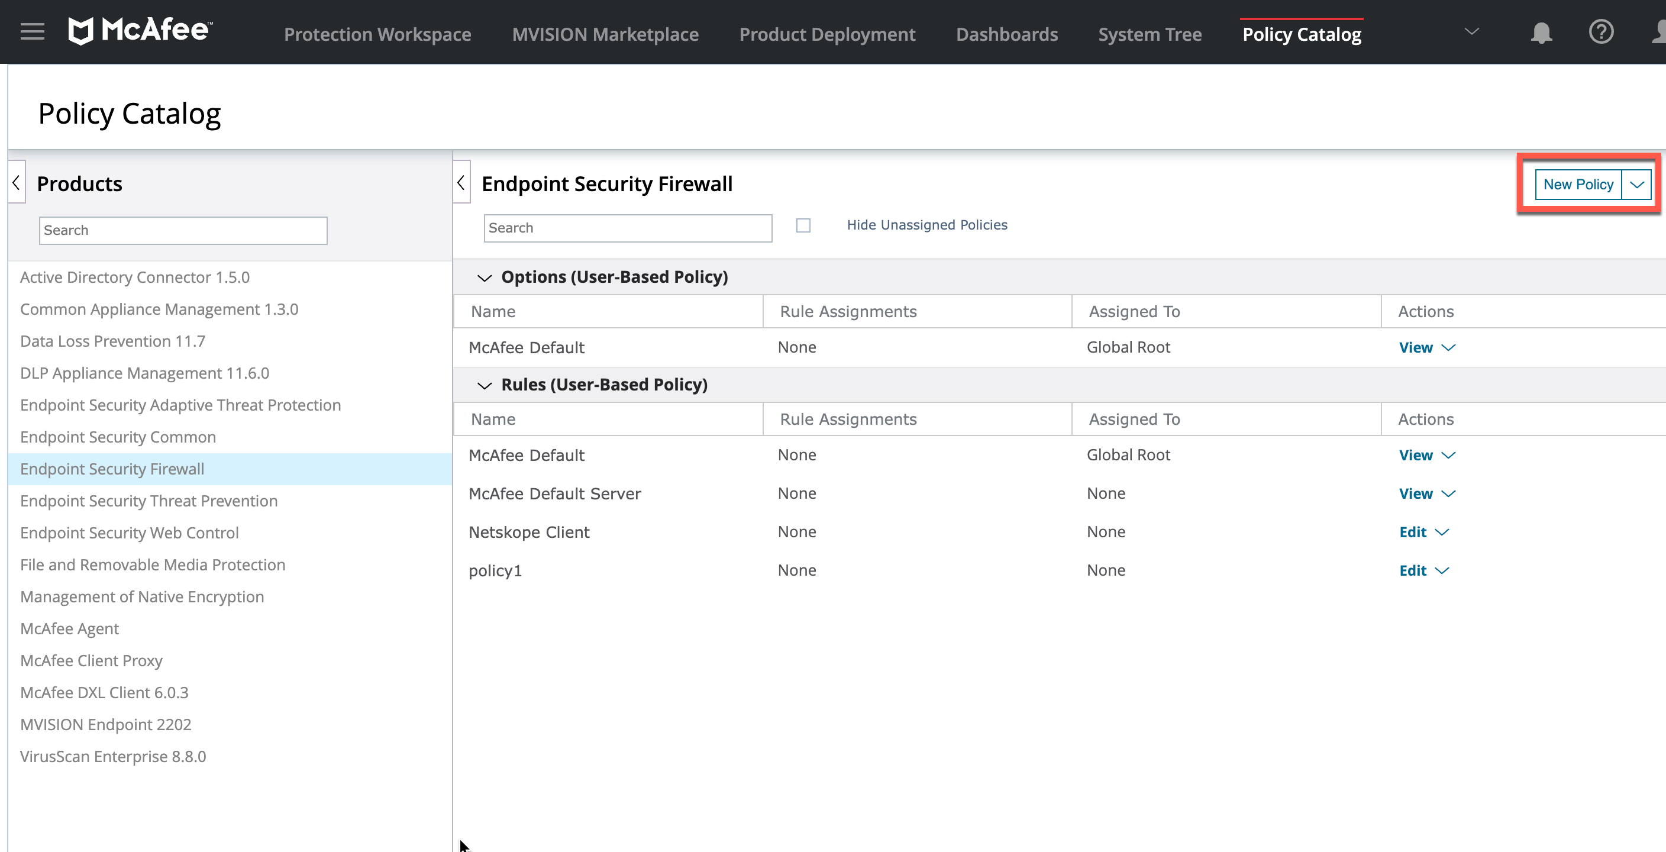Open the Protection Workspace tab
The image size is (1666, 852).
377,34
